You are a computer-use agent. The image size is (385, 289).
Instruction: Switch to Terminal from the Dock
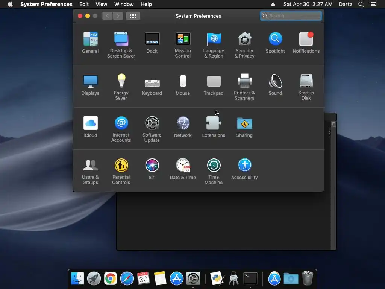tap(250, 279)
